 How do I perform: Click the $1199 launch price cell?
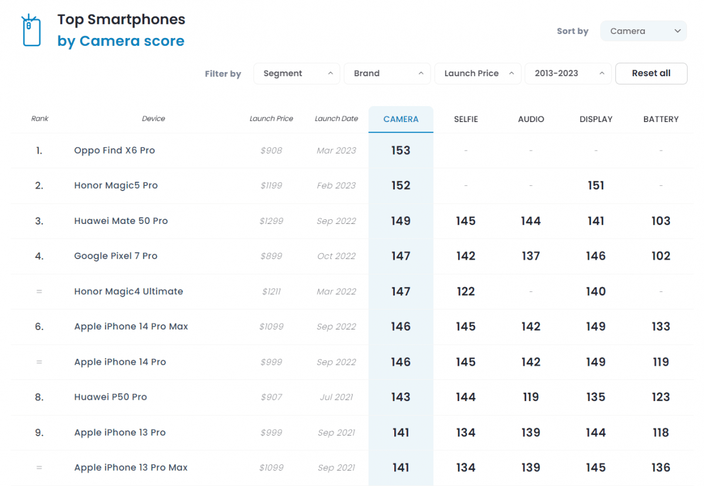click(x=271, y=185)
